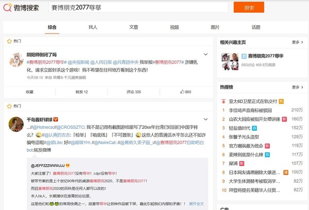Open the @CROSSZTC mention

pyautogui.click(x=71, y=127)
